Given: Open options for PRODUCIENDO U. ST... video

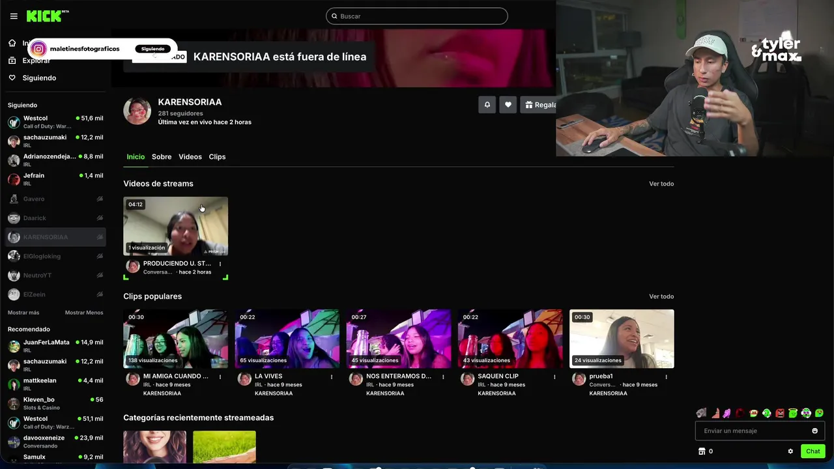Looking at the screenshot, I should (220, 264).
